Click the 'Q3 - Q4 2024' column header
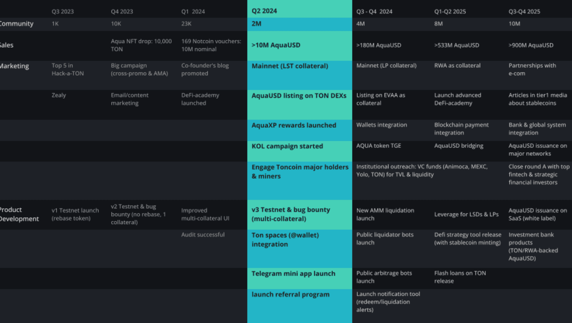This screenshot has width=572, height=323. point(374,12)
